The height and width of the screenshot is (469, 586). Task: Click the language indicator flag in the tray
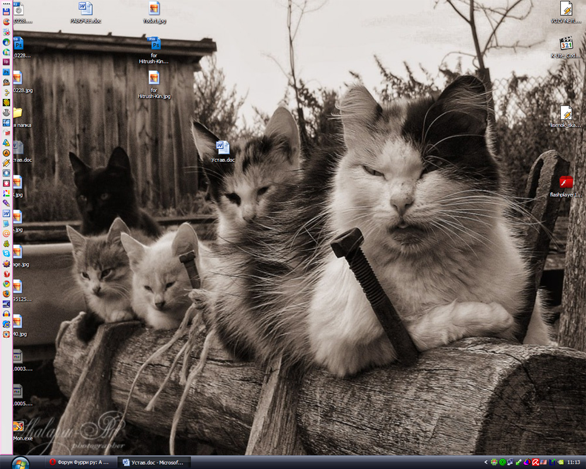(543, 463)
